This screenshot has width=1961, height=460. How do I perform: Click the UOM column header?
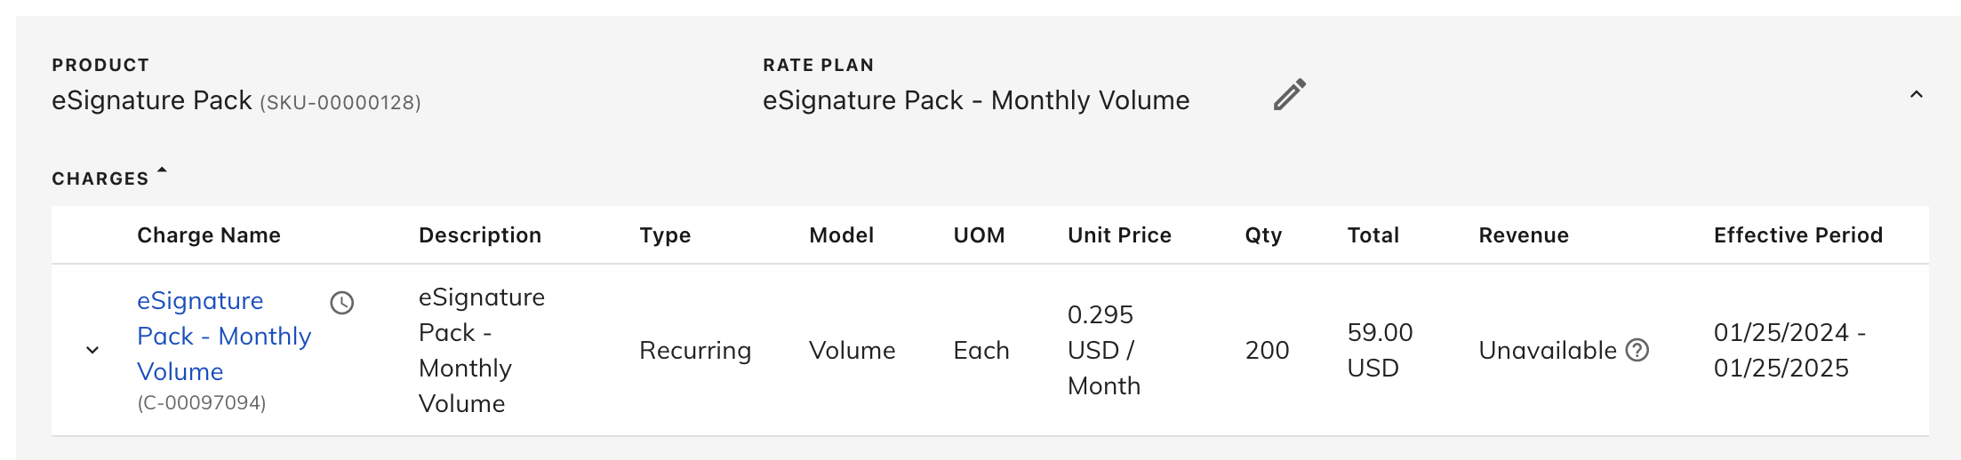[979, 235]
